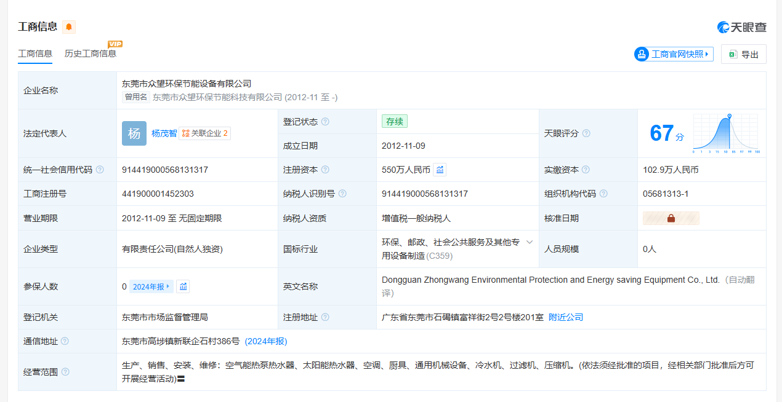Click help icon next to 登记状态

point(325,122)
